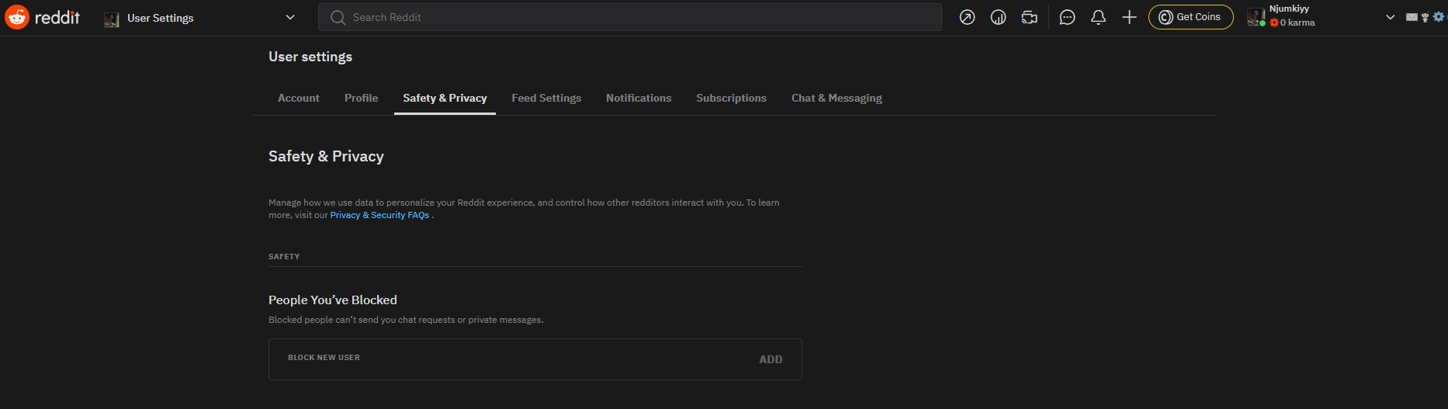The width and height of the screenshot is (1448, 409).
Task: Follow the Privacy & Security FAQs link
Action: click(379, 215)
